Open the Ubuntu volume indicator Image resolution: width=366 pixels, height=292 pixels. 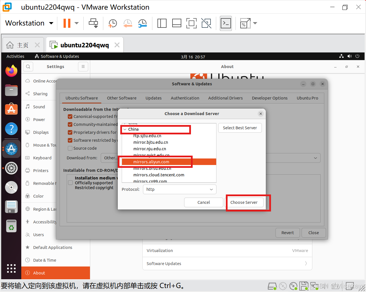click(x=350, y=56)
